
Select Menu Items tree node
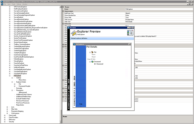pyautogui.click(x=22, y=80)
